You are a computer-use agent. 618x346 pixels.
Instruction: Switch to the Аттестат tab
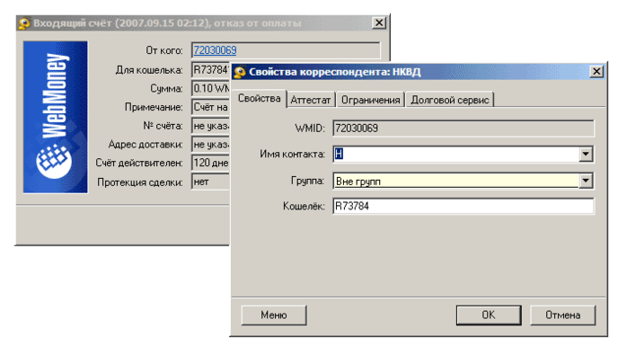pyautogui.click(x=311, y=100)
